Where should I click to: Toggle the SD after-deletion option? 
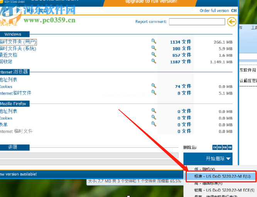220,147
